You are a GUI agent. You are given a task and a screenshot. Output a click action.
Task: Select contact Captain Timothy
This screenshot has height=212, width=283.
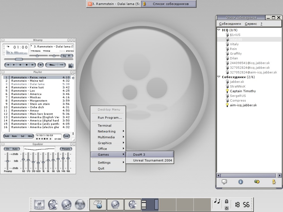[243, 91]
